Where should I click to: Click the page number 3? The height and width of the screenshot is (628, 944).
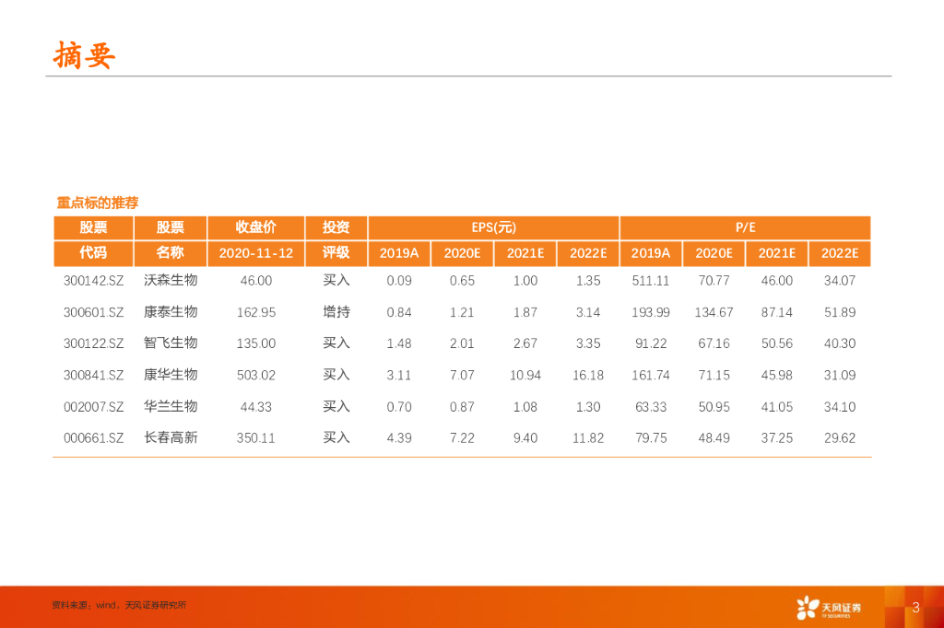915,607
